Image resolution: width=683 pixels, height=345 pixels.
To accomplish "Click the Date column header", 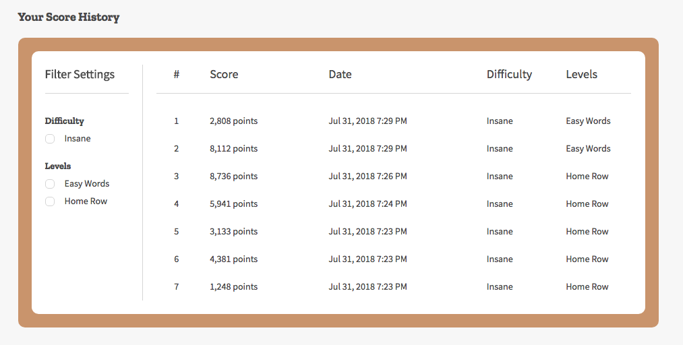I will click(340, 75).
